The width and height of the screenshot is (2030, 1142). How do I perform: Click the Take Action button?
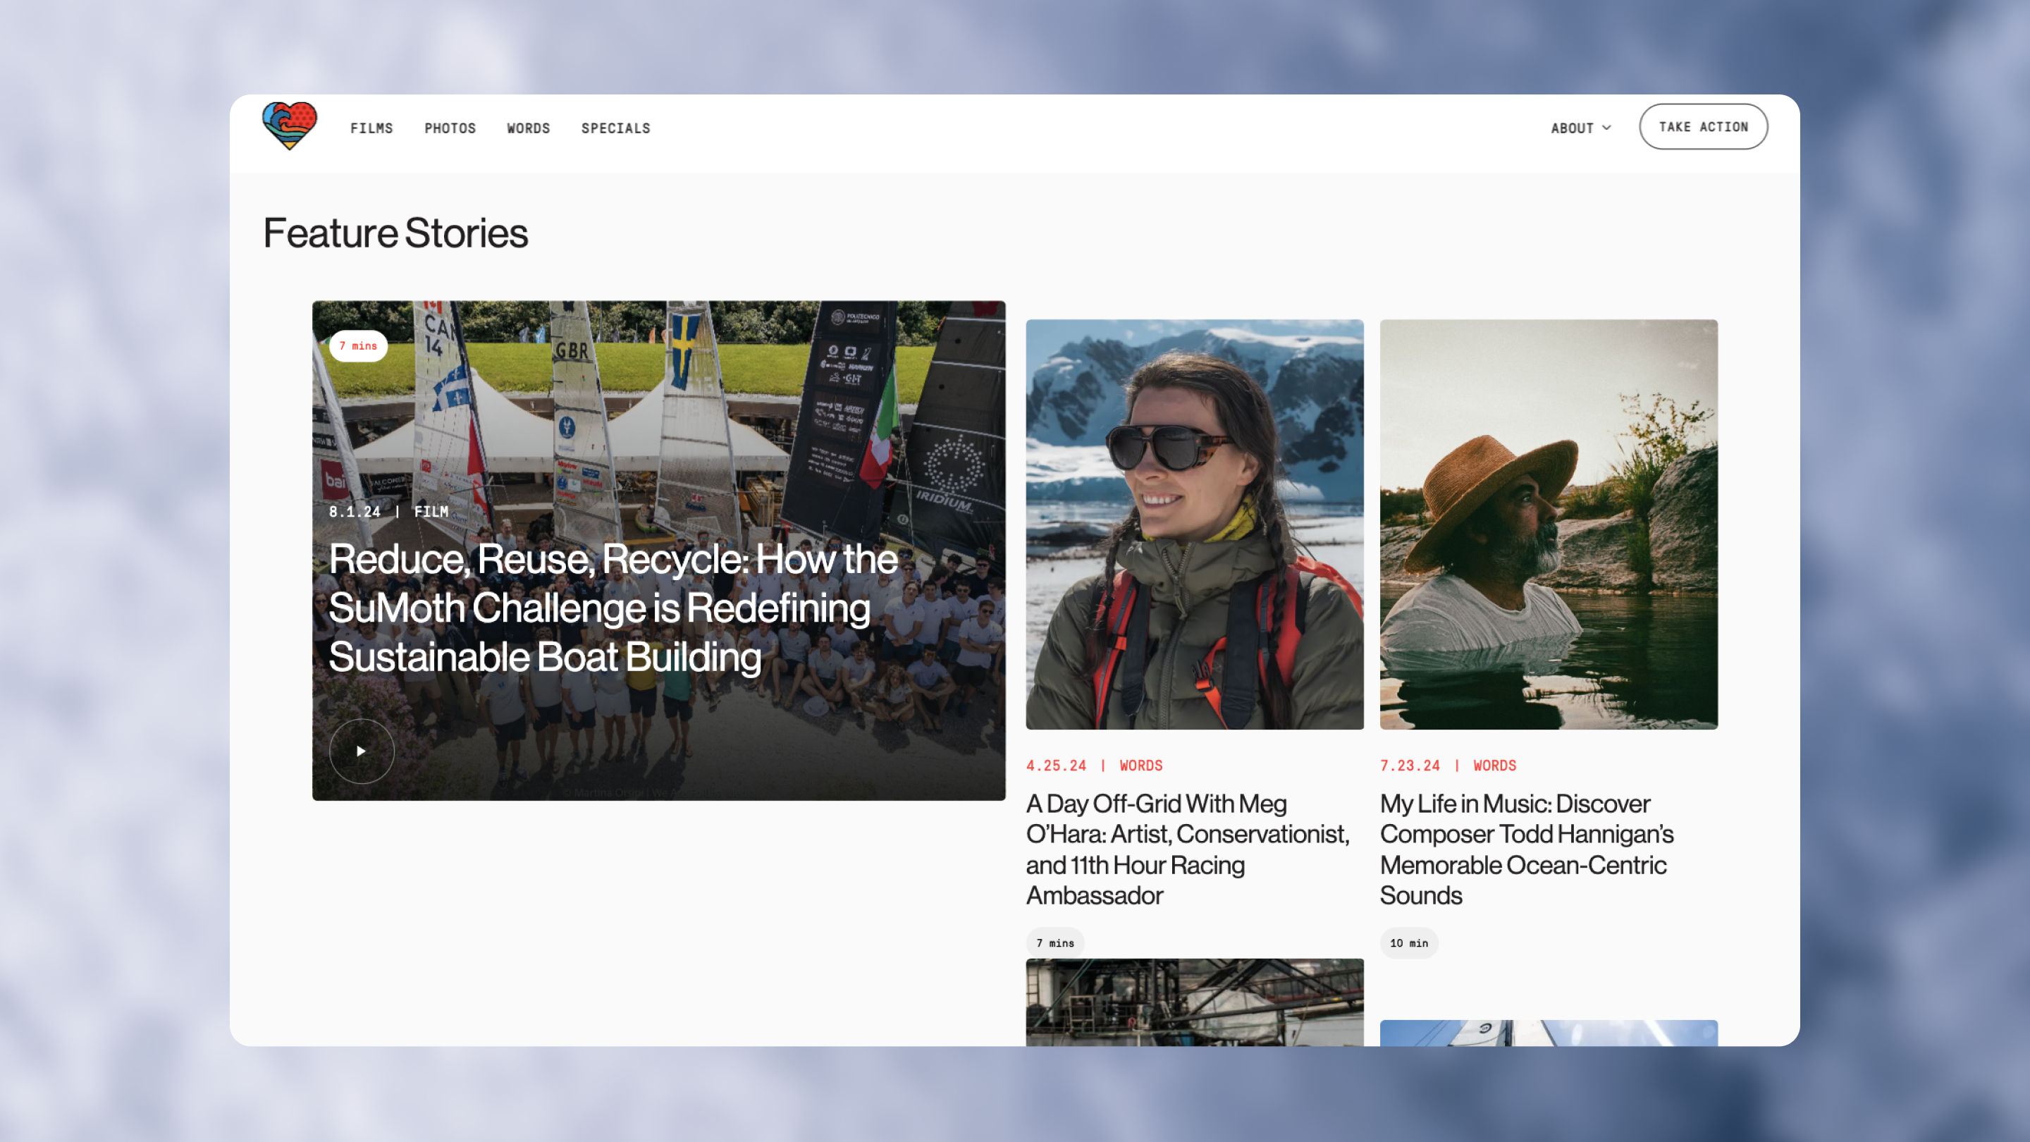point(1703,127)
